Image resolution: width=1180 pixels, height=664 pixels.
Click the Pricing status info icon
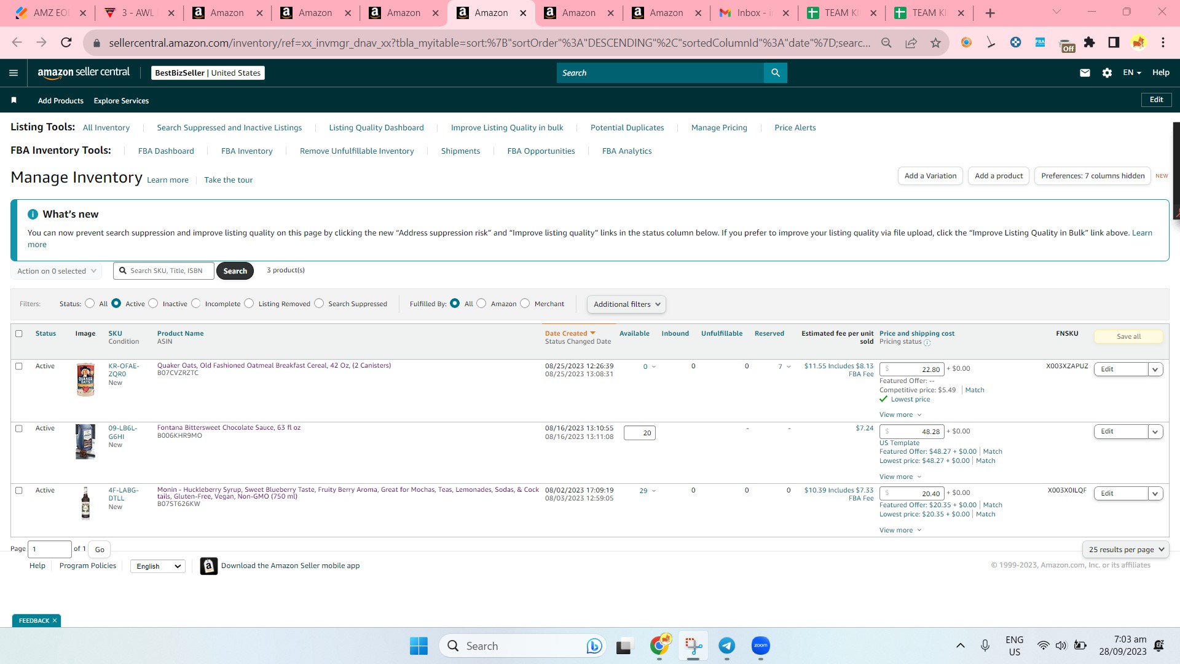tap(927, 342)
